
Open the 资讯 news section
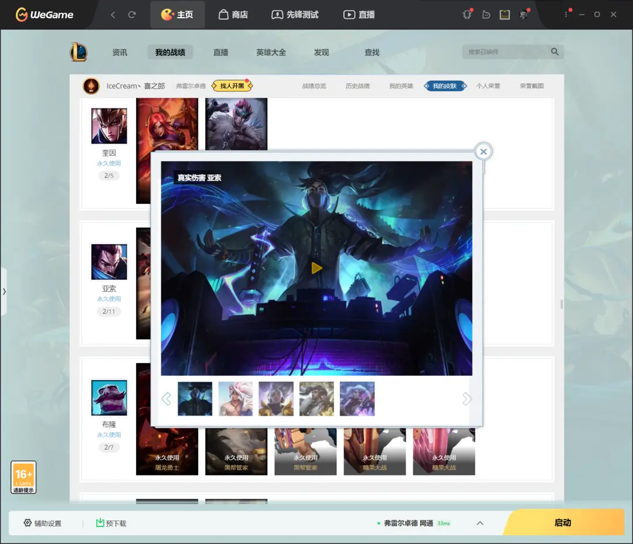point(120,53)
